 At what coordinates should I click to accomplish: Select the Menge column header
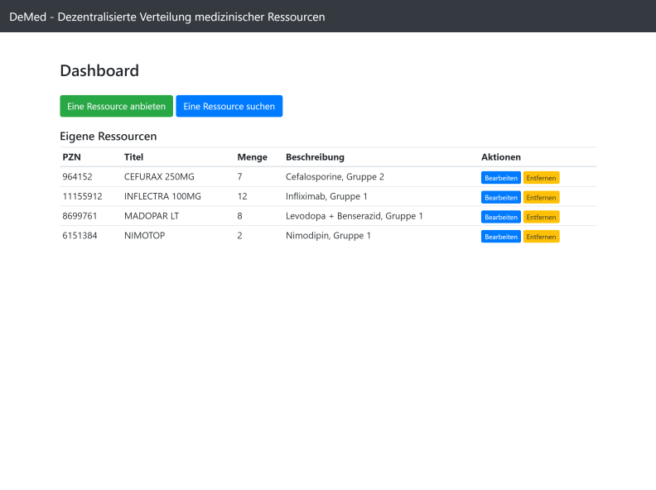point(253,157)
